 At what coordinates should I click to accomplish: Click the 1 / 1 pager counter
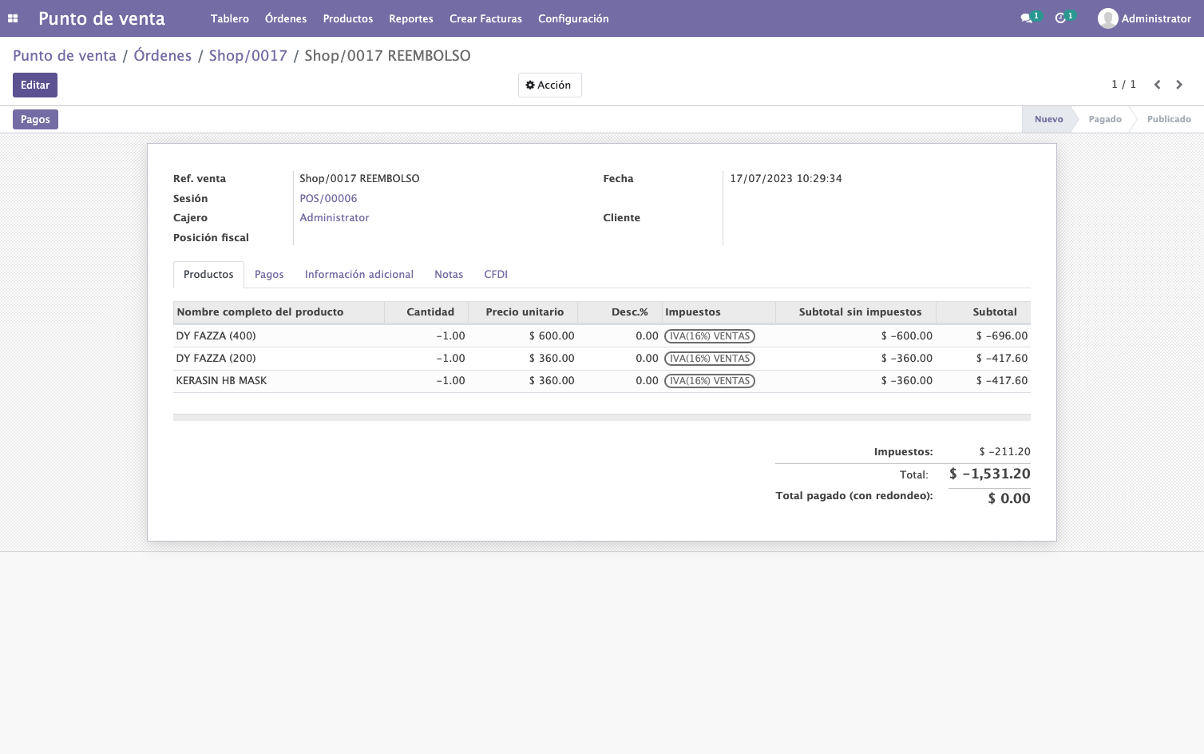pos(1123,85)
